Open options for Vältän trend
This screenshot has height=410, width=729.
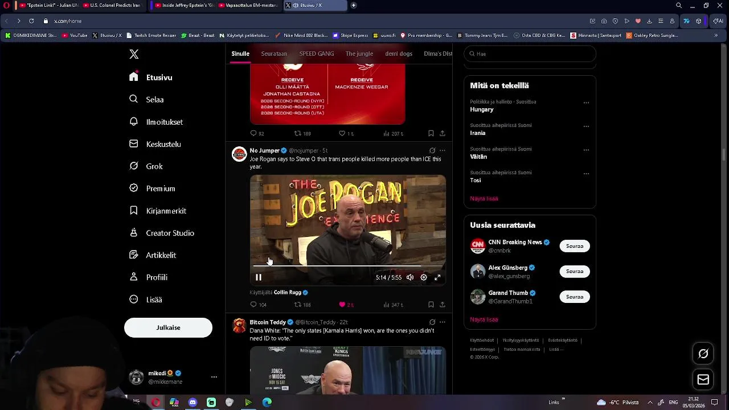(586, 150)
